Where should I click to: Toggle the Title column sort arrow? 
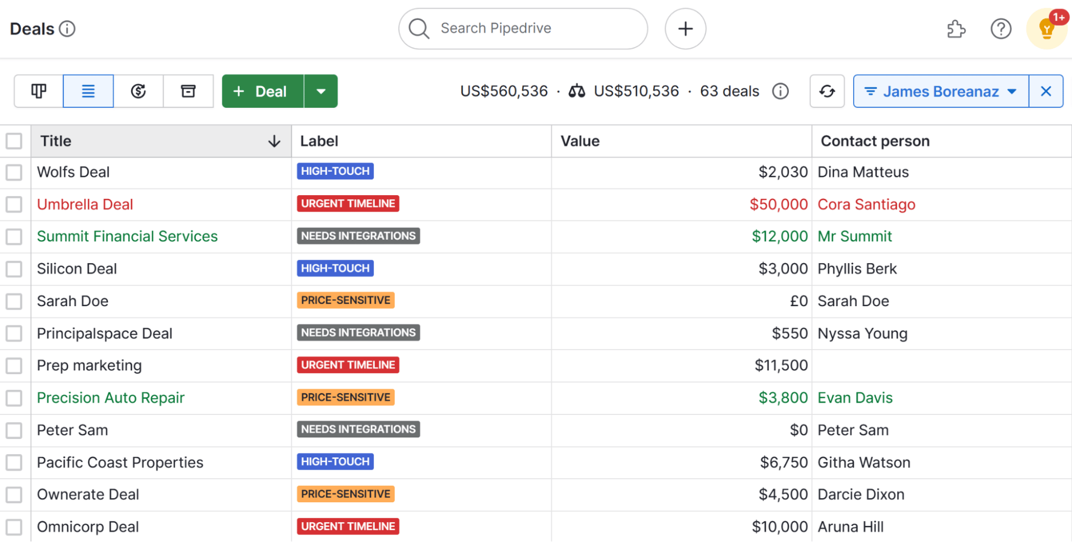(274, 141)
